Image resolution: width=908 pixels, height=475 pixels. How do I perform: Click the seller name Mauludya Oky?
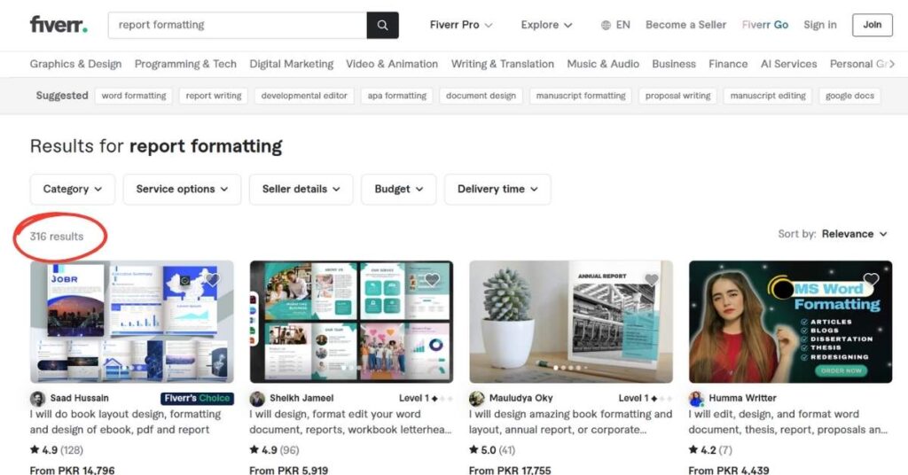point(521,398)
